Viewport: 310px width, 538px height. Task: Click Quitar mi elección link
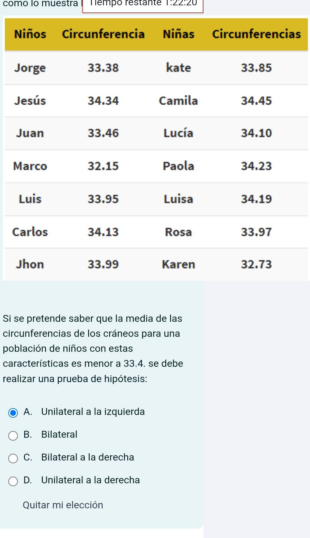[x=63, y=505]
